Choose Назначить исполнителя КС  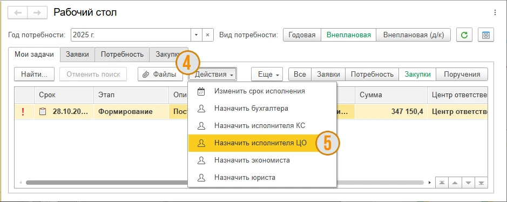[x=262, y=126]
